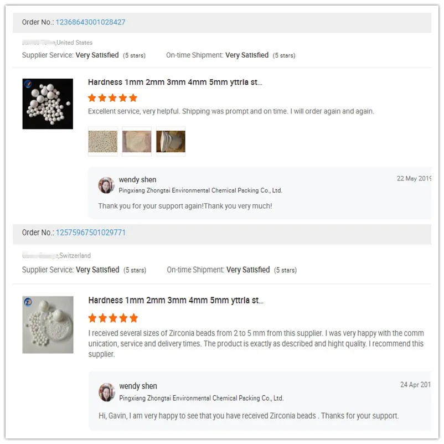Open second review photo thumbnail
This screenshot has width=444, height=444.
click(x=137, y=141)
